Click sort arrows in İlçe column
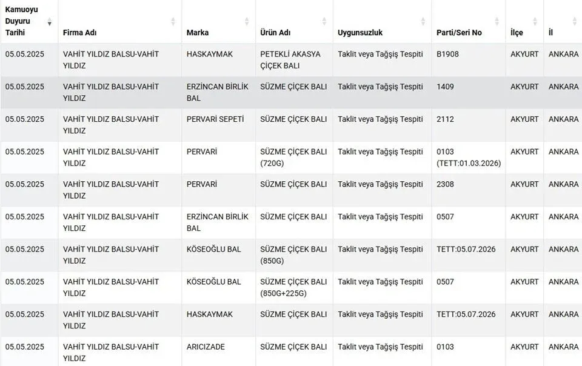 pyautogui.click(x=535, y=21)
